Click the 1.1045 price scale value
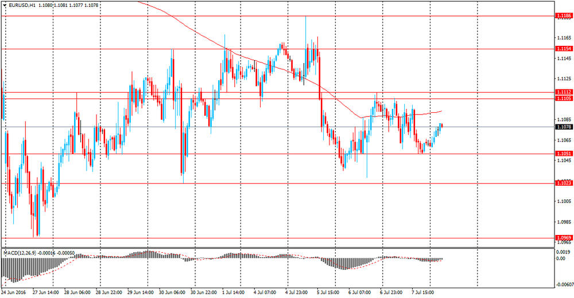Screen dimensions: 574x298 pos(564,160)
